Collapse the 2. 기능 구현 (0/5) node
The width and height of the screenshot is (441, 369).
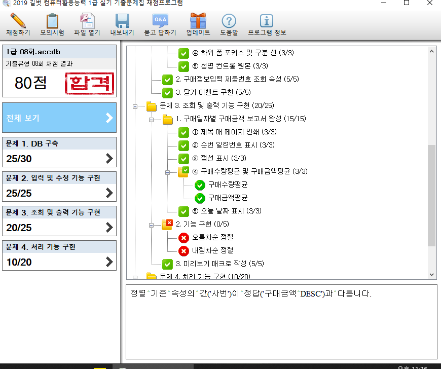tap(152, 224)
